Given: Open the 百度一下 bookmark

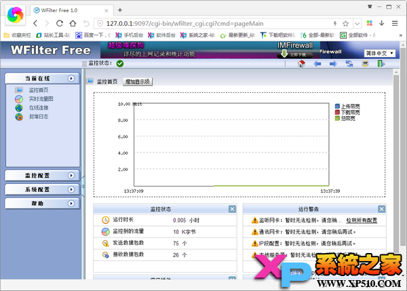Looking at the screenshot, I should click(x=93, y=35).
